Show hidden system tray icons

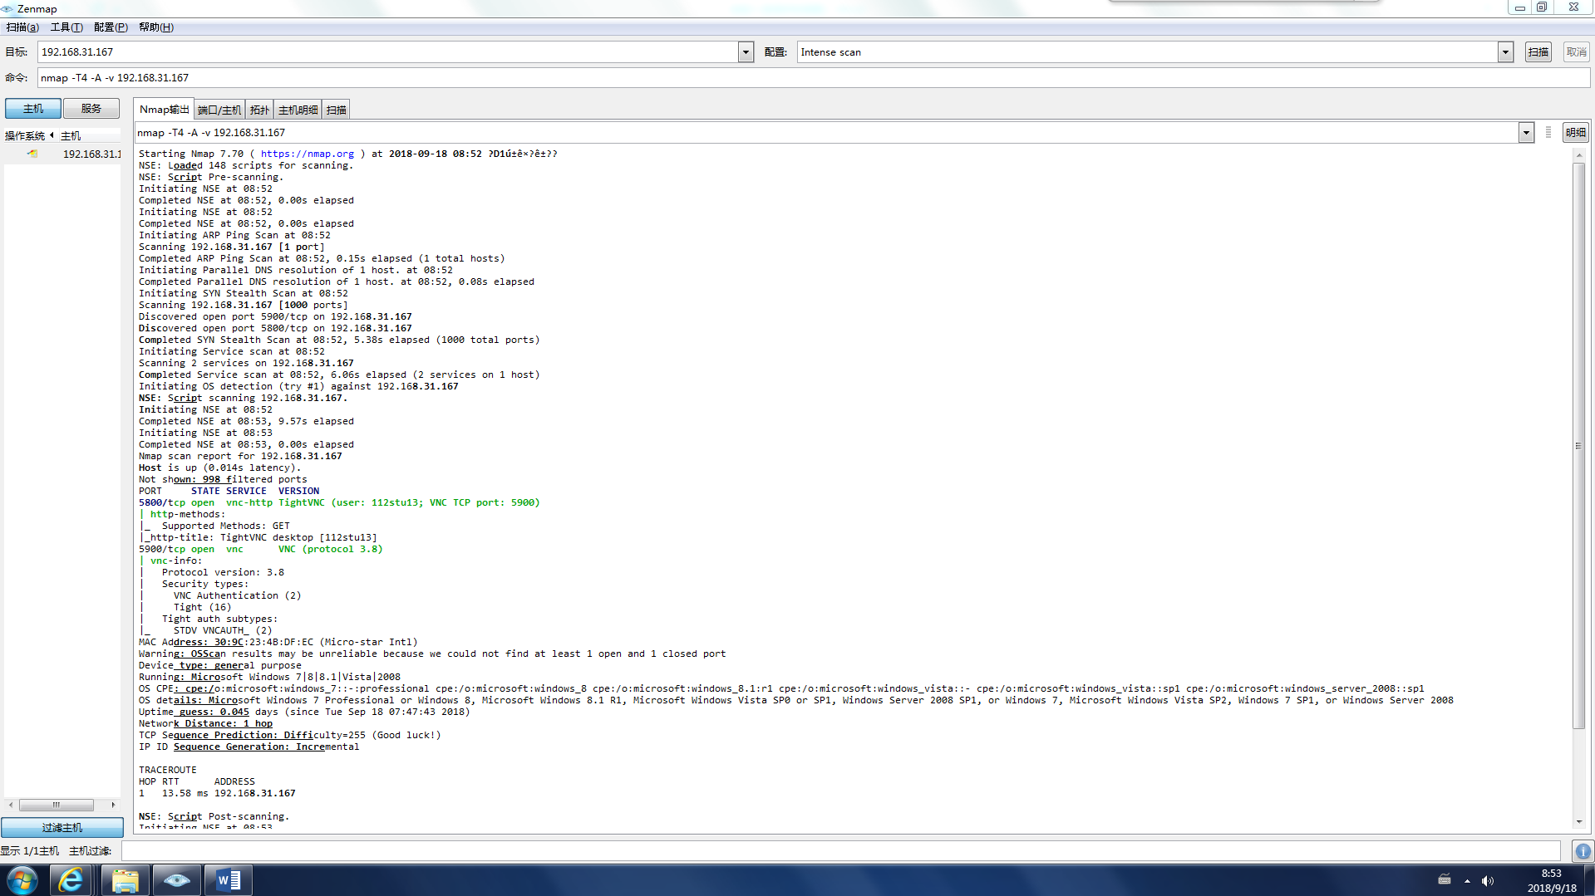[1467, 881]
